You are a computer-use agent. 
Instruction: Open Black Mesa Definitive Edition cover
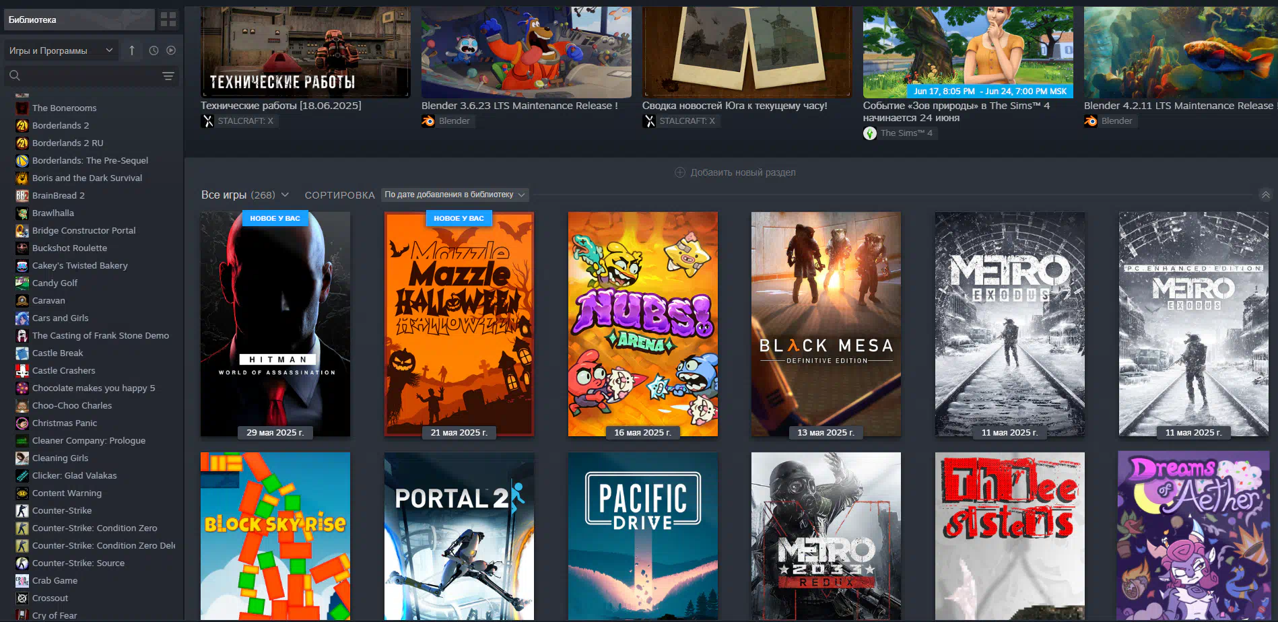pyautogui.click(x=826, y=324)
